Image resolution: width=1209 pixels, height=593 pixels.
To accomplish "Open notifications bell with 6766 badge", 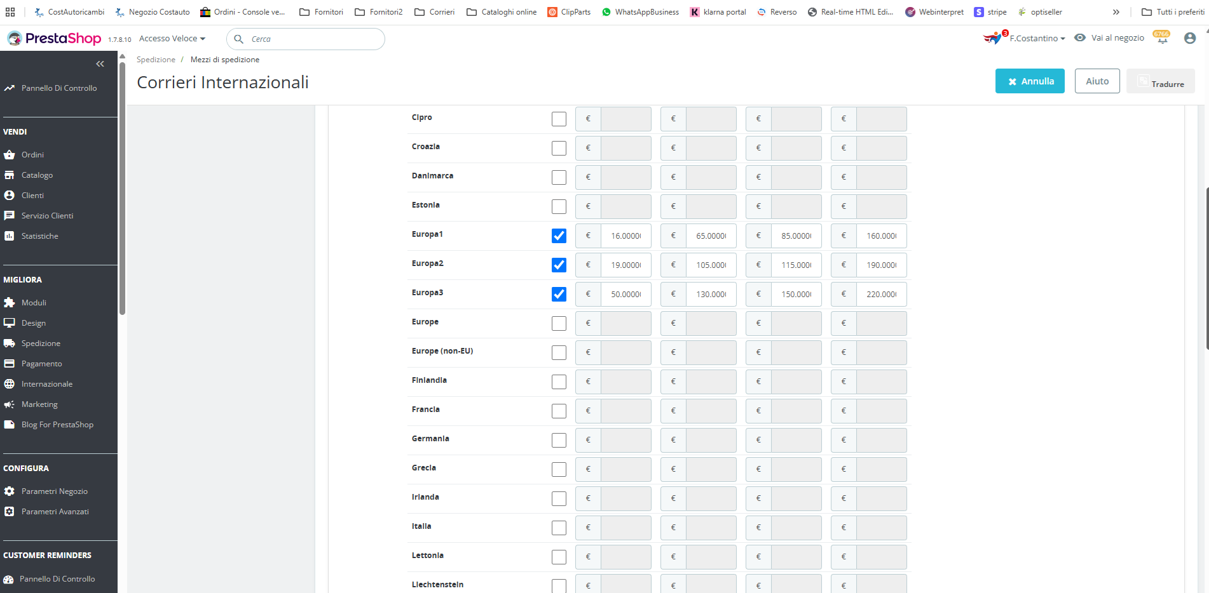I will click(1162, 38).
